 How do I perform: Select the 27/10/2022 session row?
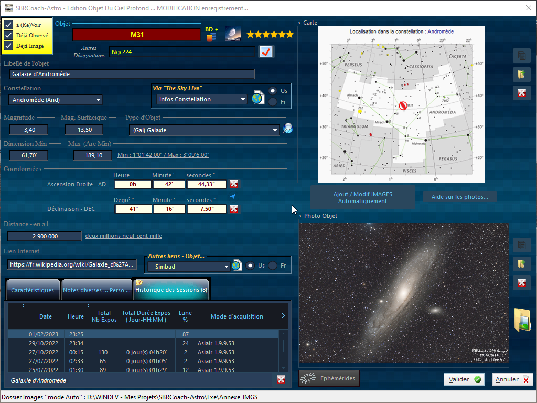pos(143,352)
